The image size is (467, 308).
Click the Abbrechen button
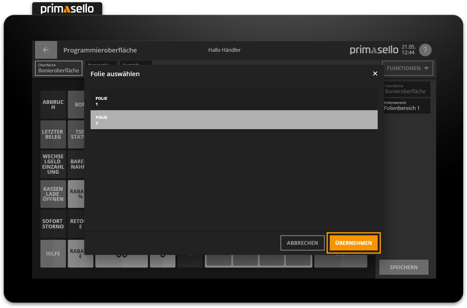(x=302, y=243)
